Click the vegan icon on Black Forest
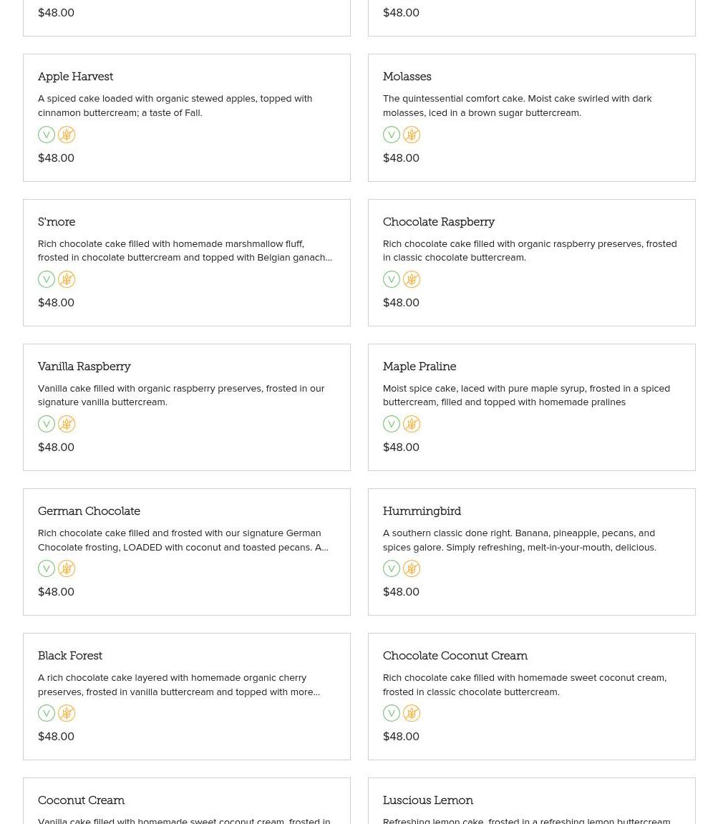 pos(47,713)
